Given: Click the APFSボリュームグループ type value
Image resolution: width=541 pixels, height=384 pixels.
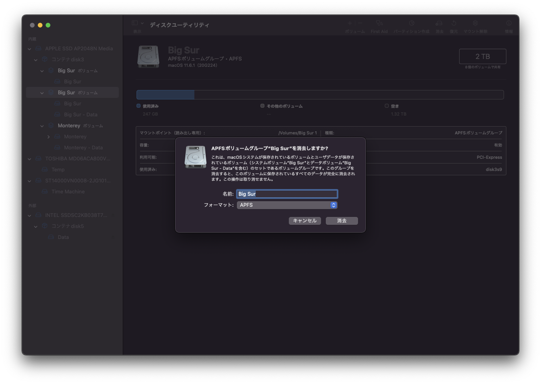Looking at the screenshot, I should point(478,133).
